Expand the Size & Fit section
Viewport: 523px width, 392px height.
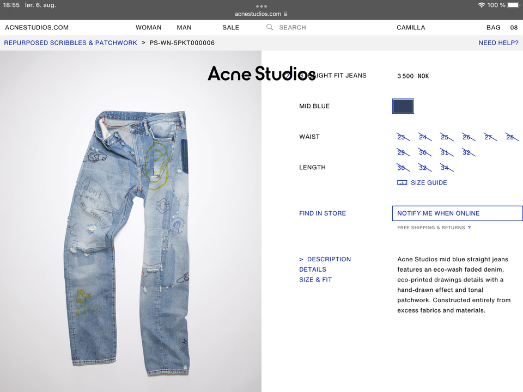(315, 280)
